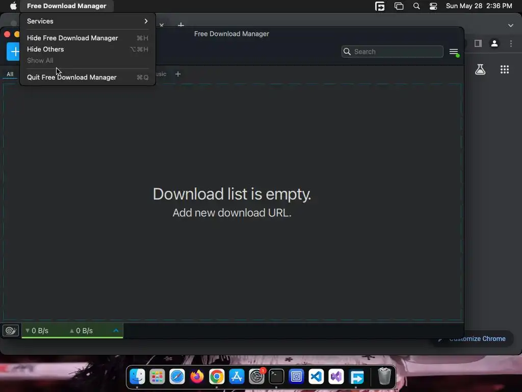522x392 pixels.
Task: Open FDM menu bar status icon
Action: [380, 6]
